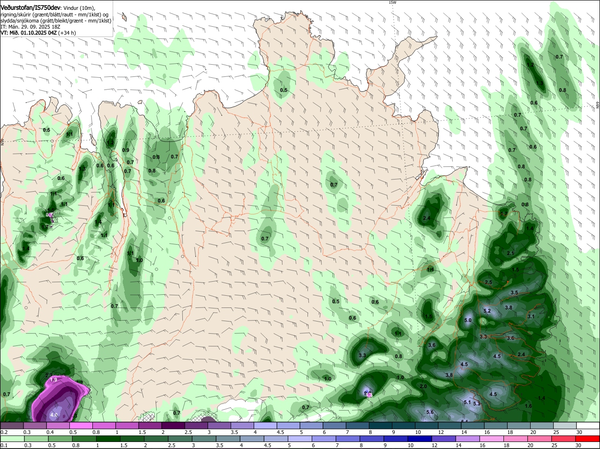Click the Veðurstofan/IS750dev title text
600x449 pixels.
30,8
